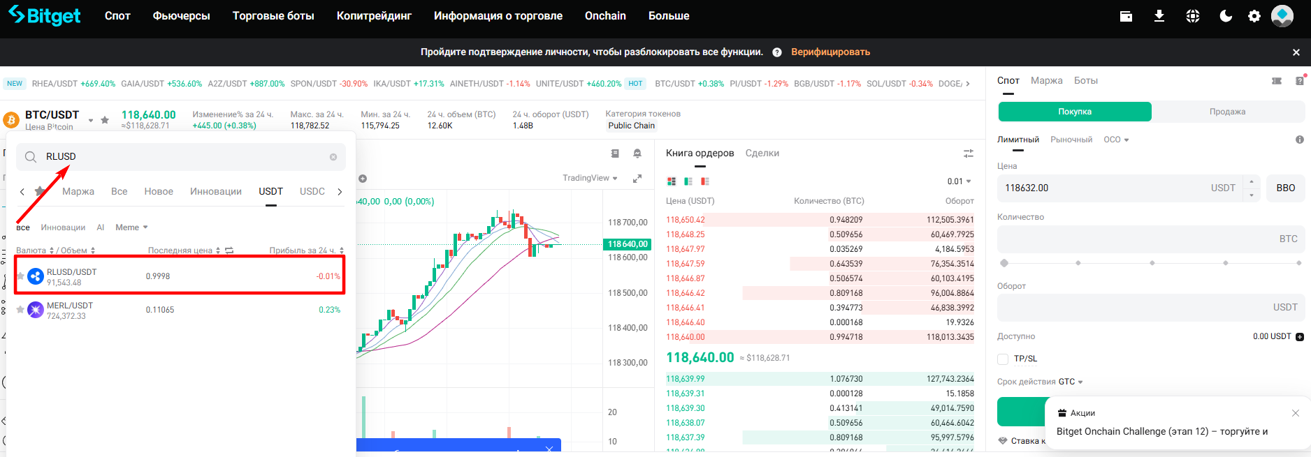Open the favorites star tab in pair list
Viewport: 1311px width, 457px height.
point(41,191)
